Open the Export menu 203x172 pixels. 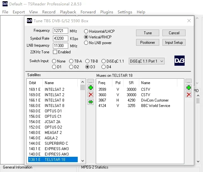(19, 12)
